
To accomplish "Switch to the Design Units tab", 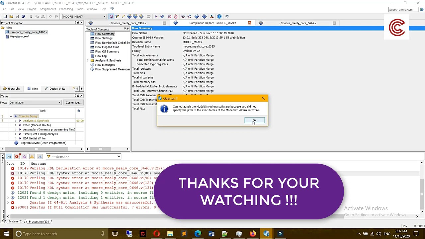I will click(55, 89).
